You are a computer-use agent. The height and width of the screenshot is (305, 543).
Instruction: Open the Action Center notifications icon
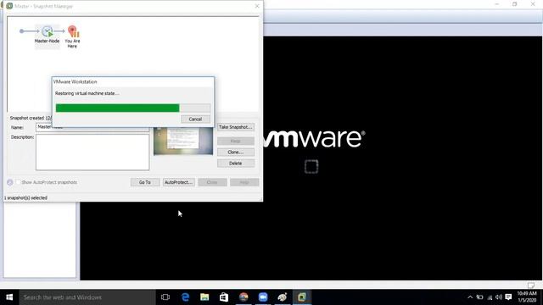(x=508, y=297)
